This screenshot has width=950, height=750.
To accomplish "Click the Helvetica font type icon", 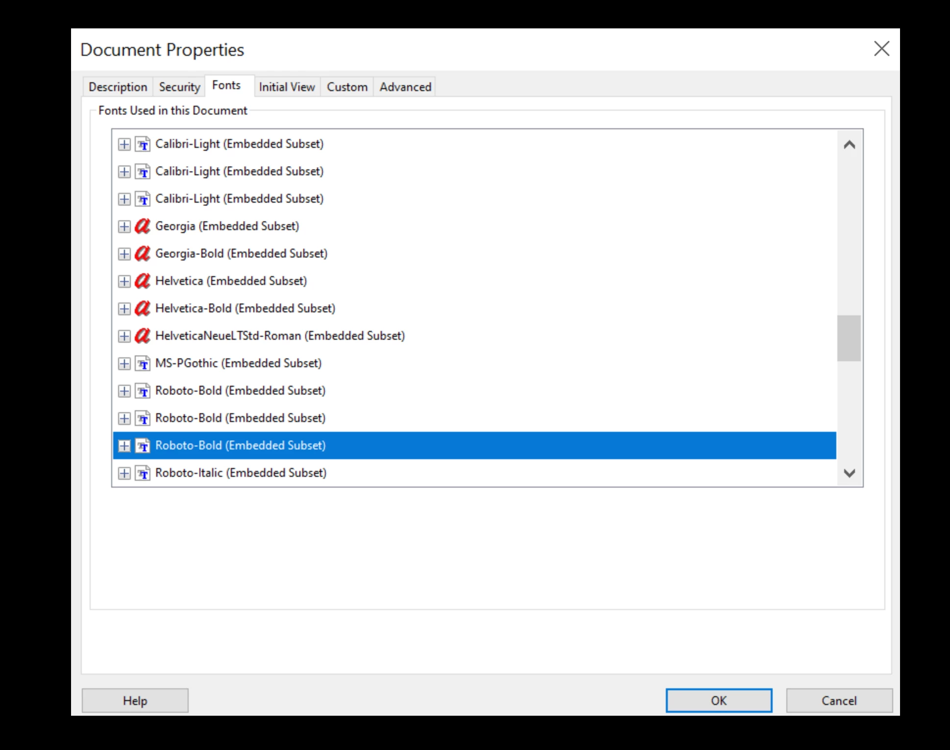I will point(143,281).
